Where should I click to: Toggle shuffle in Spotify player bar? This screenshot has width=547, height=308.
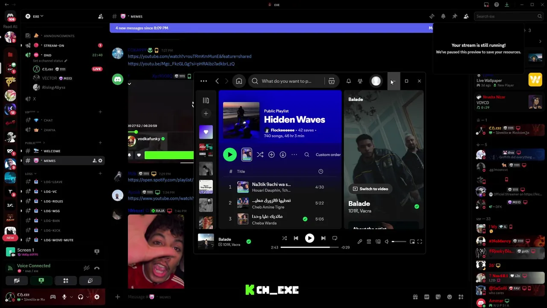coord(285,238)
